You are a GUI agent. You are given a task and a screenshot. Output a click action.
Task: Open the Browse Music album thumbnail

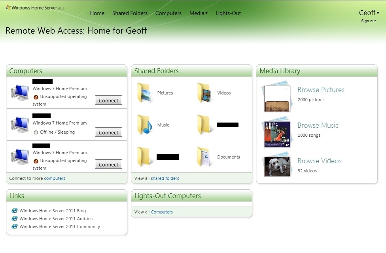[x=277, y=134]
